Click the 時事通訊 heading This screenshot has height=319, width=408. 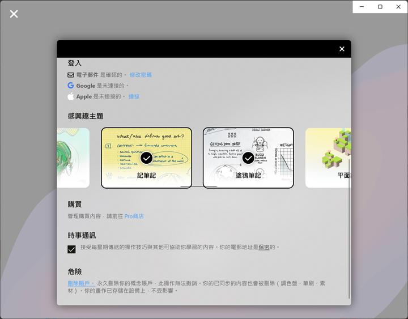click(x=82, y=236)
